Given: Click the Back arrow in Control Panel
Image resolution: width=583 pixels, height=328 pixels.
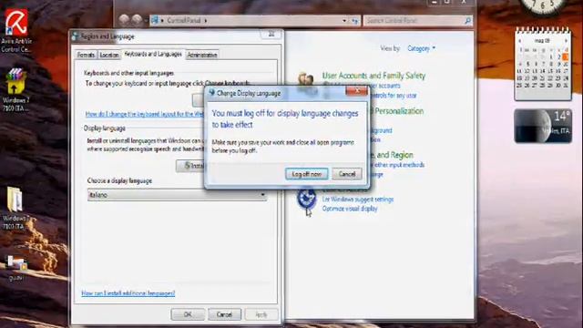Looking at the screenshot, I should click(x=124, y=19).
